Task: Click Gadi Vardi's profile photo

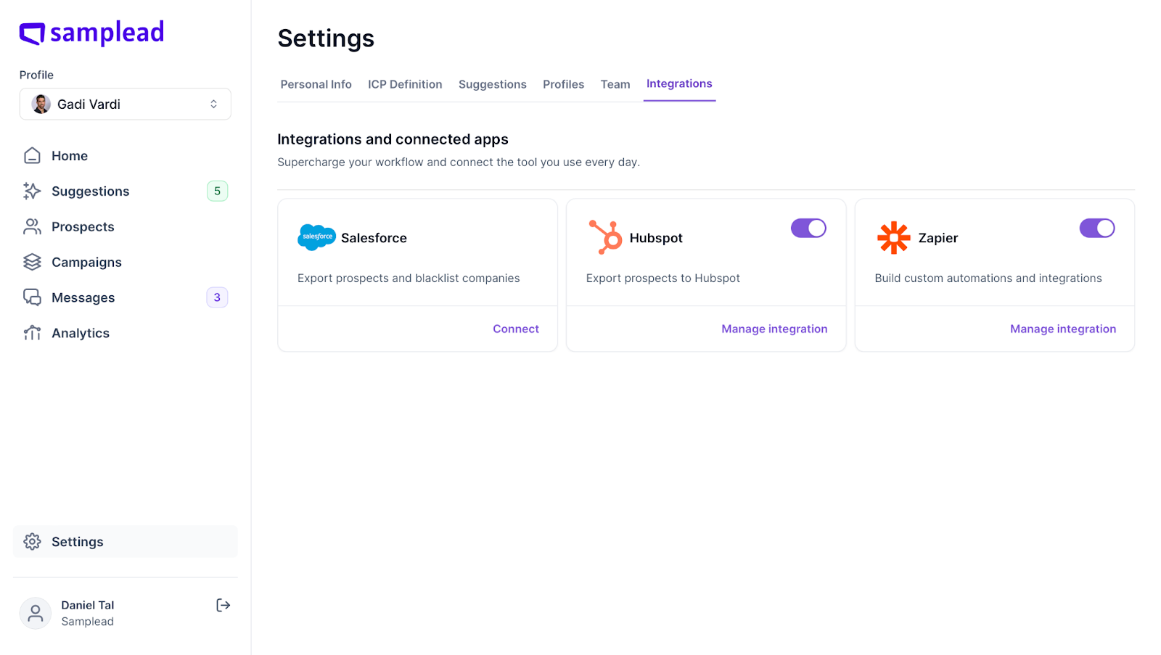Action: (x=41, y=104)
